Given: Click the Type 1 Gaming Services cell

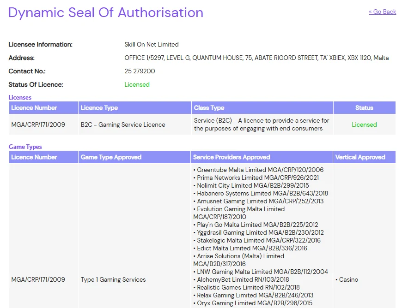Looking at the screenshot, I should [x=113, y=279].
